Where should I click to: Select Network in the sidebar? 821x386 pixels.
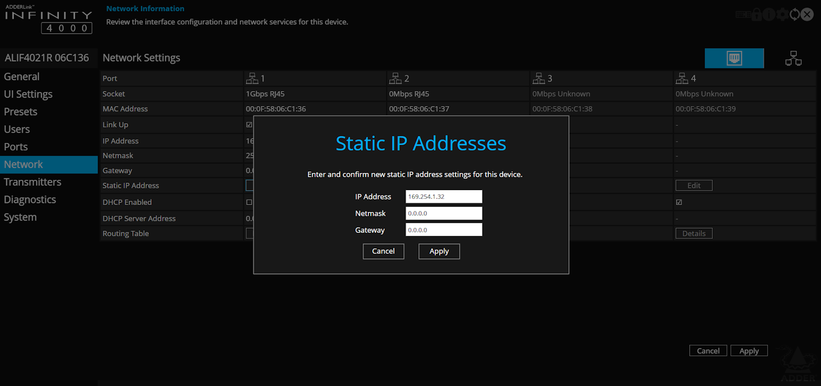[49, 164]
